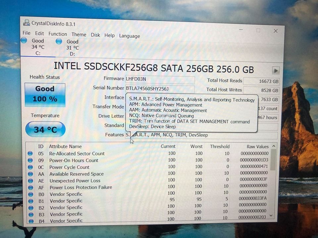This screenshot has width=318, height=238.
Task: Select the Power Loss Protection Failure attribute name
Action: (x=81, y=187)
